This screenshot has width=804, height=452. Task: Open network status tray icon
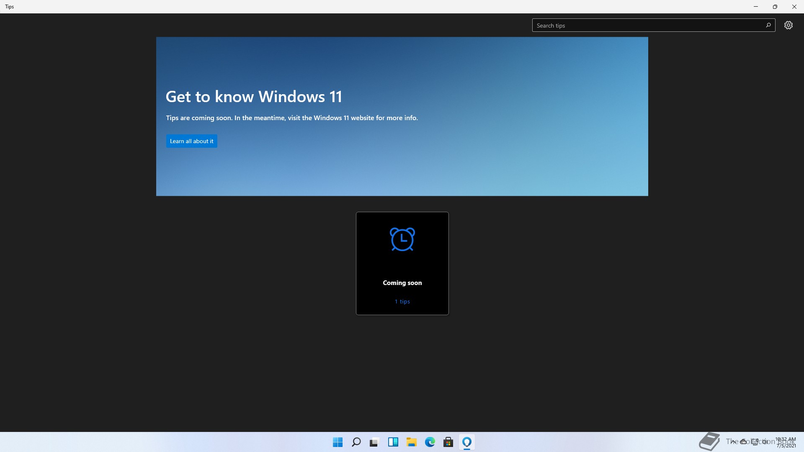[755, 442]
